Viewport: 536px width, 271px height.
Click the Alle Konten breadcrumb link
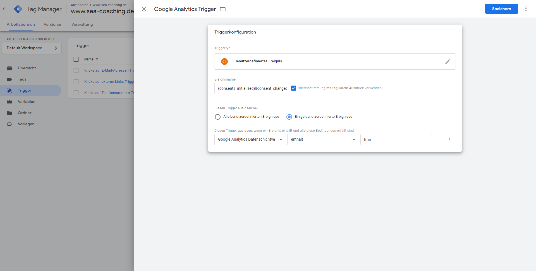(x=80, y=5)
